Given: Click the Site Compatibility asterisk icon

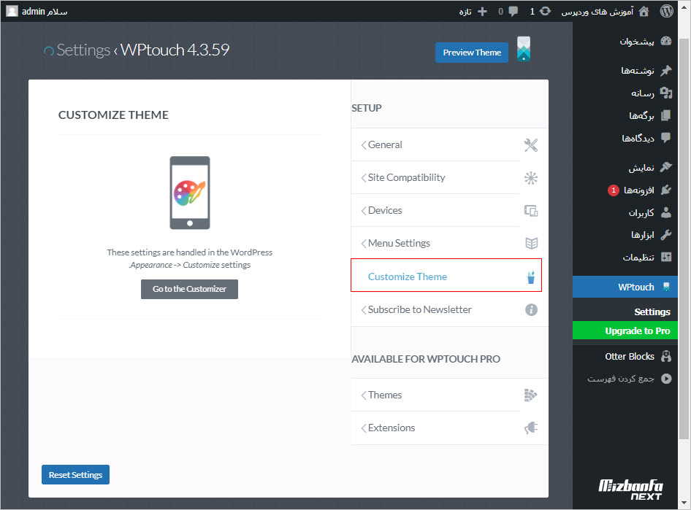Looking at the screenshot, I should click(530, 178).
